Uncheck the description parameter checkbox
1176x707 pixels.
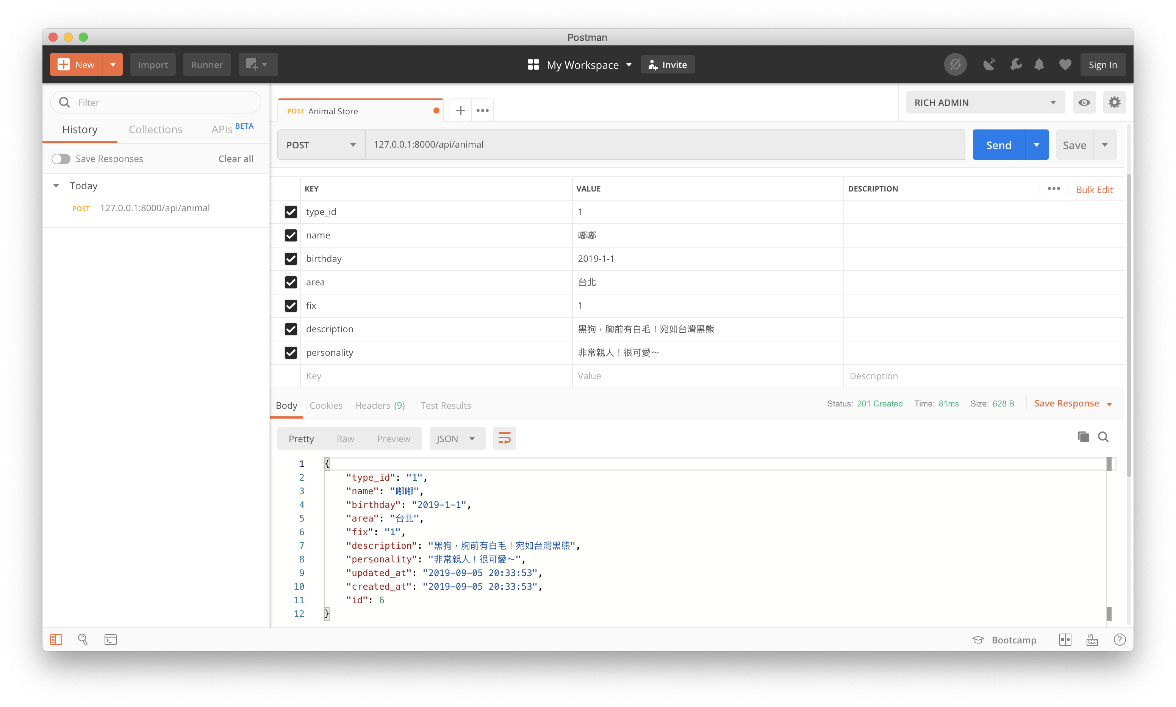point(291,329)
